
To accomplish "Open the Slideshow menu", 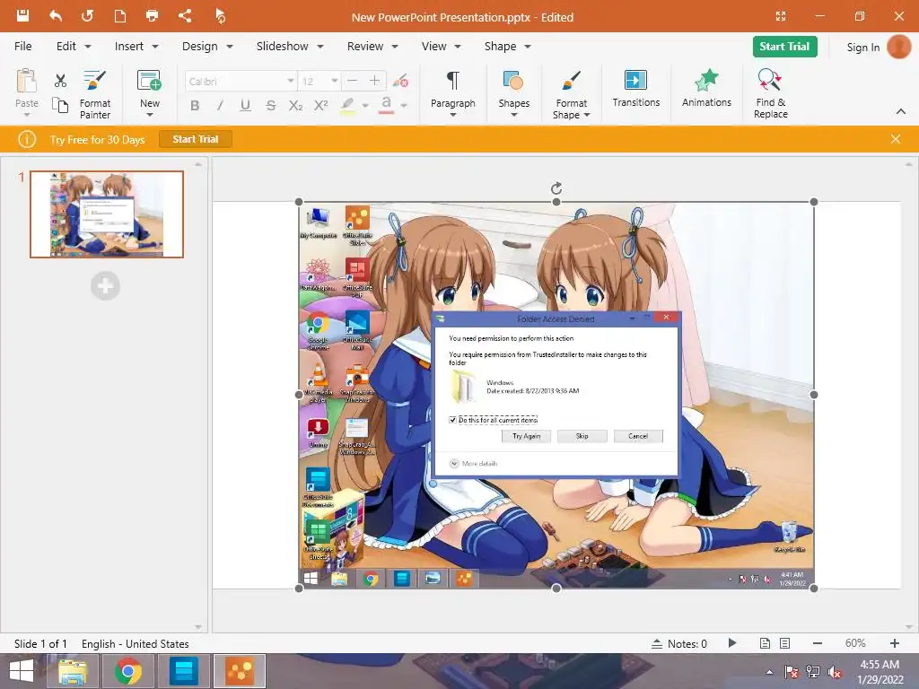I will pyautogui.click(x=290, y=47).
